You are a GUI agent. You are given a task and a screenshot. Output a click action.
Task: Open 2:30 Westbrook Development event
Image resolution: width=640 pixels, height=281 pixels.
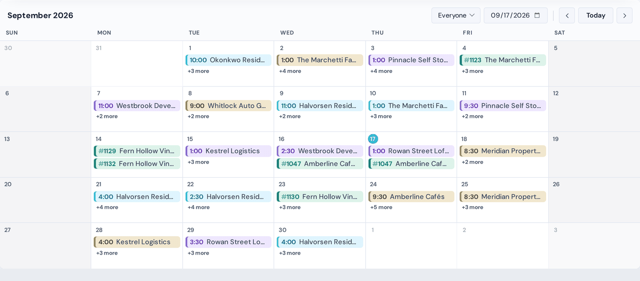(320, 151)
